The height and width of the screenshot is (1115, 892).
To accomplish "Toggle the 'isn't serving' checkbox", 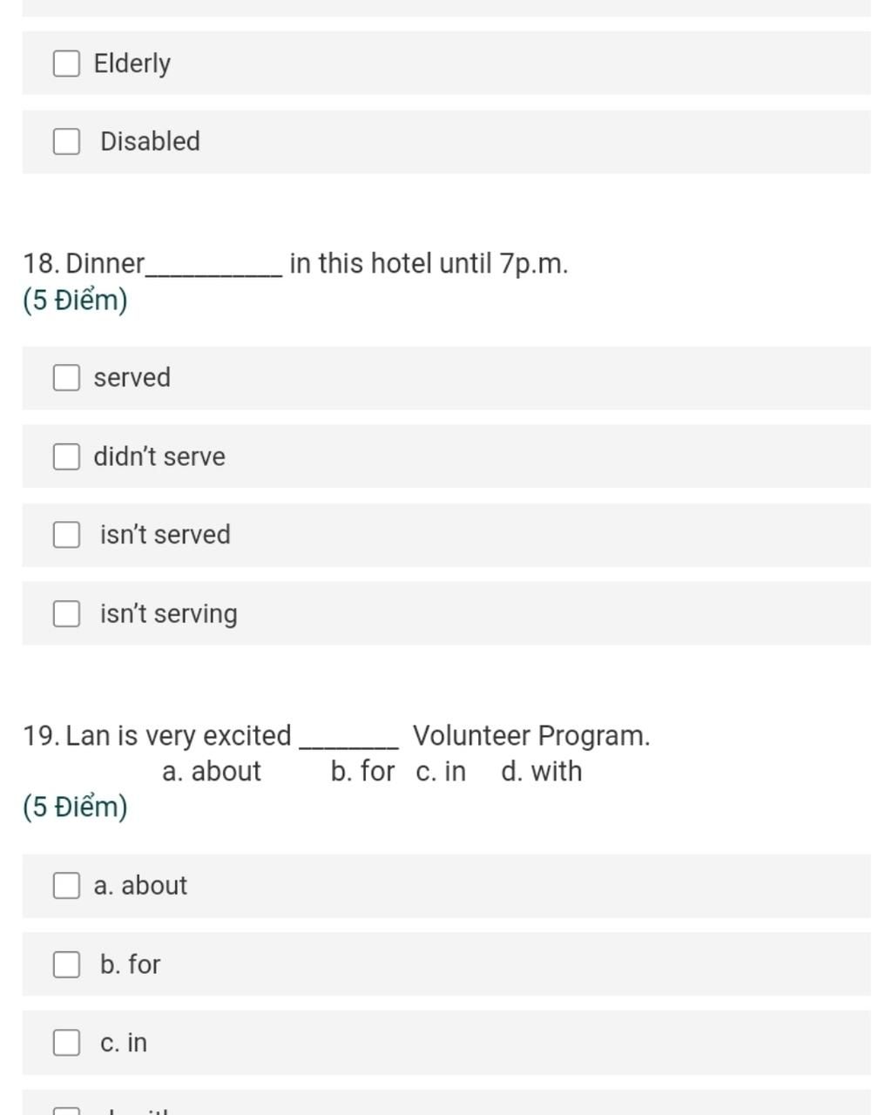I will [66, 613].
